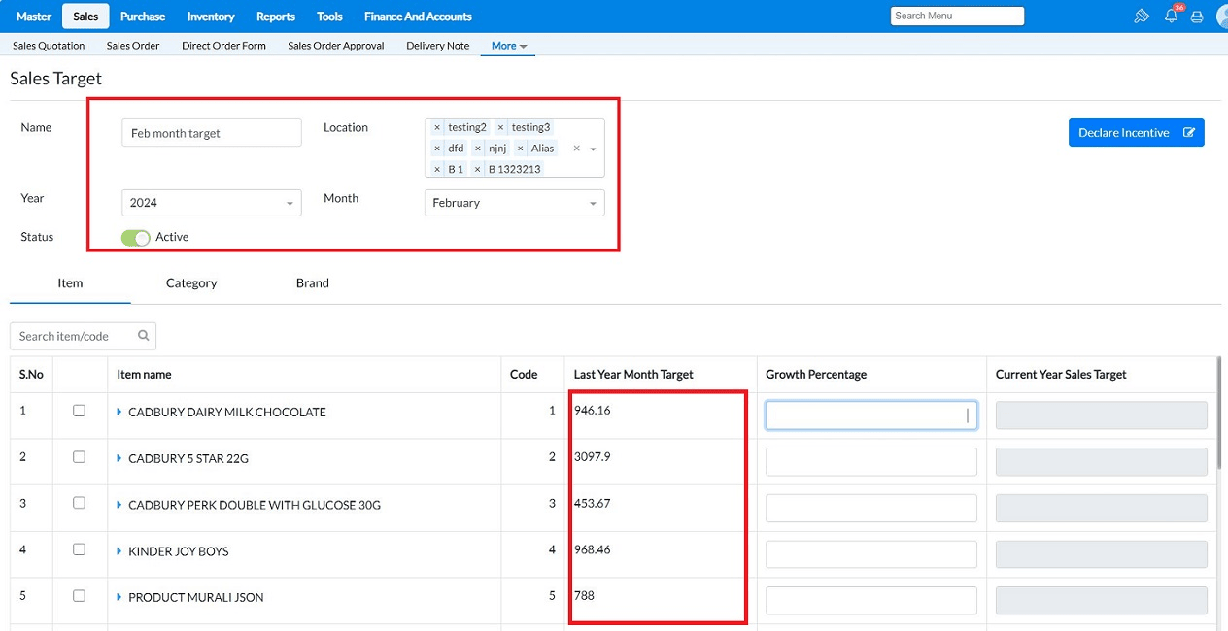This screenshot has width=1228, height=631.
Task: Open the Location dropdown arrow
Action: point(593,149)
